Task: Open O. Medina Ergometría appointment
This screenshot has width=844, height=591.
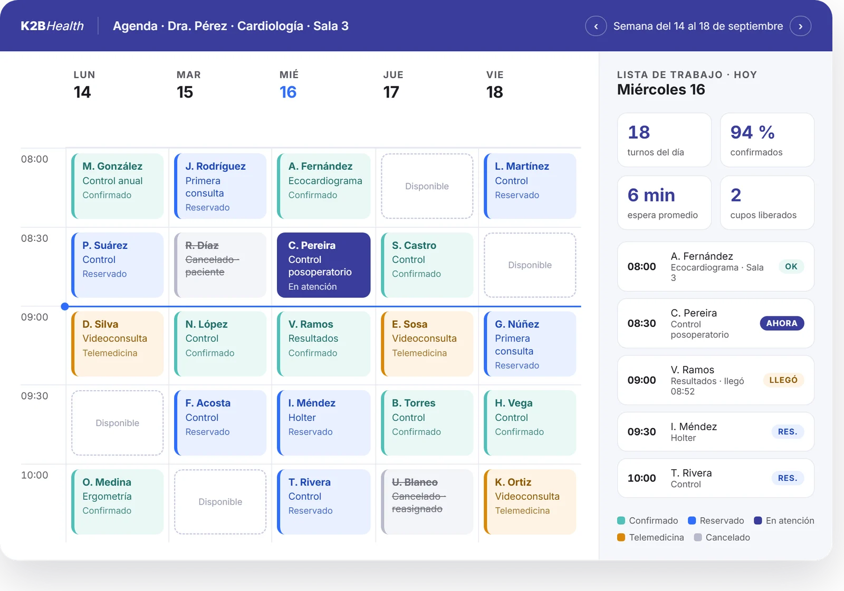Action: coord(117,502)
